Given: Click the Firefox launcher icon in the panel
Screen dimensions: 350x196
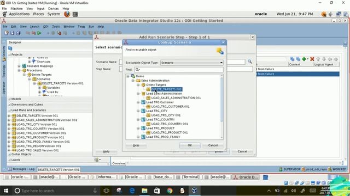Looking at the screenshot, I should (x=67, y=14).
